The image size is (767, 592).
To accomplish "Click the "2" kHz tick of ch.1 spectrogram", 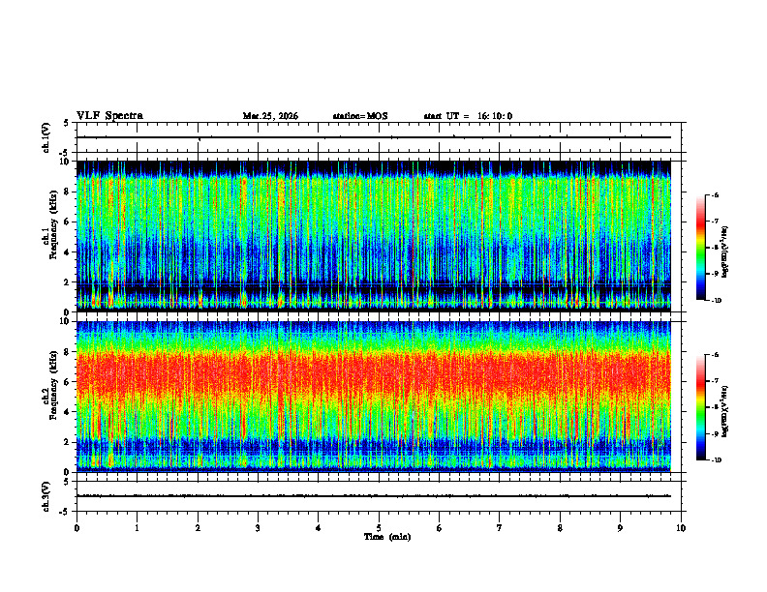I will [x=68, y=282].
